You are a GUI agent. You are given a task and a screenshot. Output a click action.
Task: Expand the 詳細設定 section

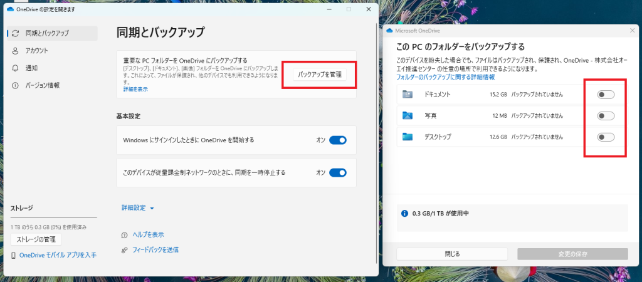(137, 208)
